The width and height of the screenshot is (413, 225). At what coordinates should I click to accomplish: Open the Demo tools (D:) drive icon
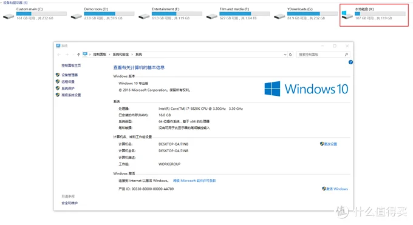pyautogui.click(x=76, y=16)
